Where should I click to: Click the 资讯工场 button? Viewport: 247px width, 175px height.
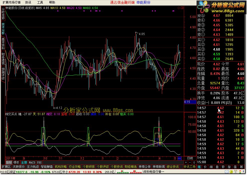[x=190, y=167]
